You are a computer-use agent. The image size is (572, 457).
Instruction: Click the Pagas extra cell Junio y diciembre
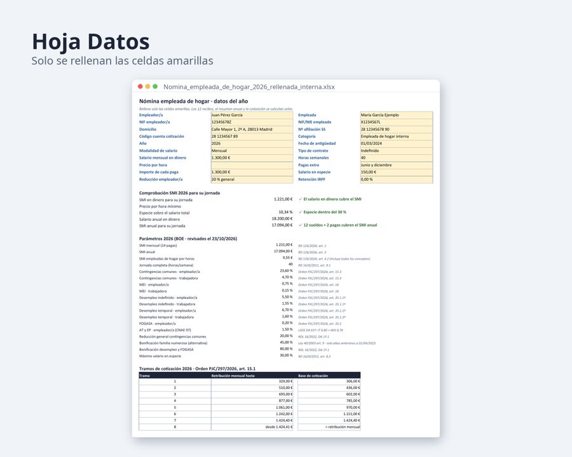click(396, 165)
